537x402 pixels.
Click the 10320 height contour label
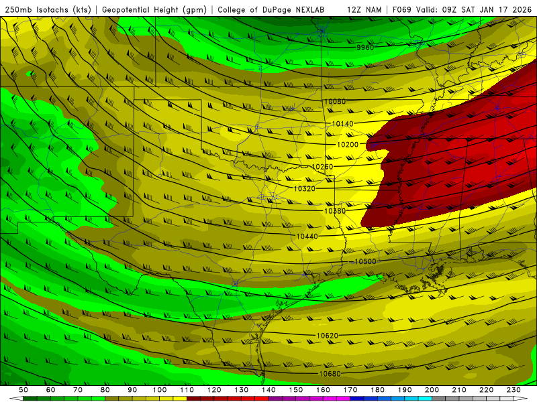pos(305,188)
